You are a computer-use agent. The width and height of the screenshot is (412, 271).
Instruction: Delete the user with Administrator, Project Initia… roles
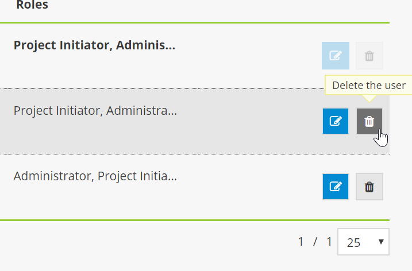tap(369, 187)
